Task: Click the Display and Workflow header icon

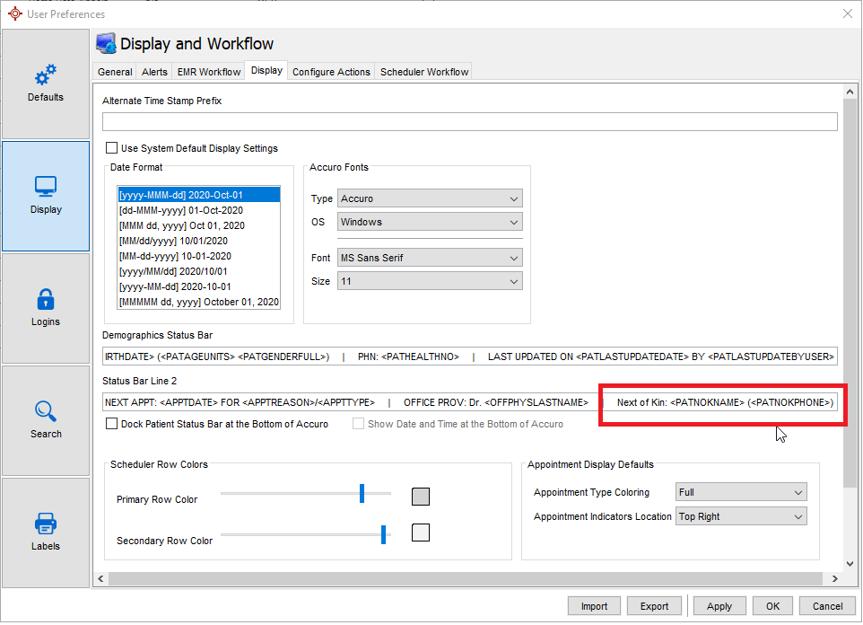Action: tap(107, 44)
